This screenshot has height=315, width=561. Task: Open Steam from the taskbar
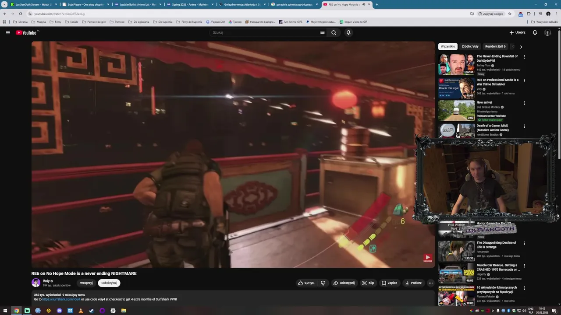(91, 311)
